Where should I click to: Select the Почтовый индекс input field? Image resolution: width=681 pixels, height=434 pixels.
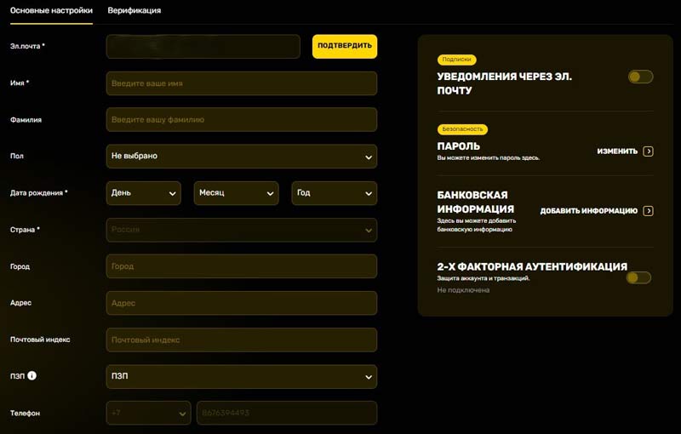point(241,340)
